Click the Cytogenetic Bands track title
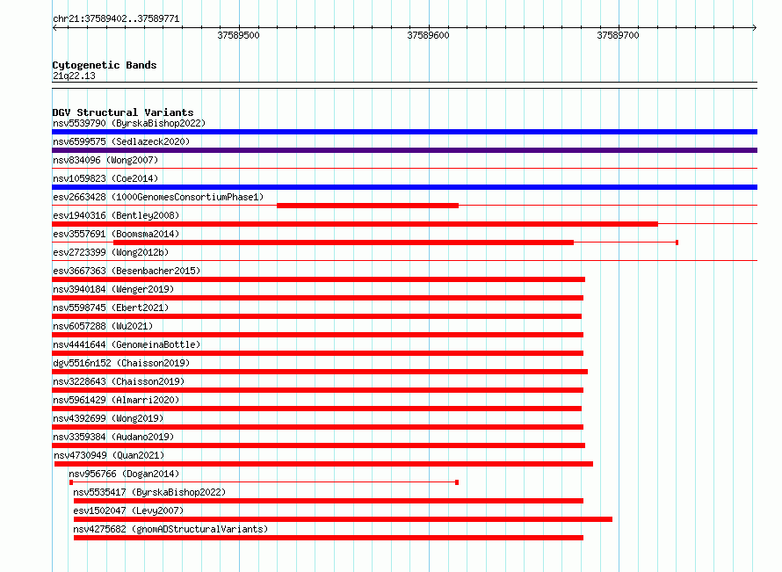782x572 pixels. click(105, 65)
